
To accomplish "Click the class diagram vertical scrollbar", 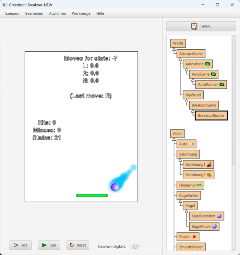I will [x=234, y=86].
